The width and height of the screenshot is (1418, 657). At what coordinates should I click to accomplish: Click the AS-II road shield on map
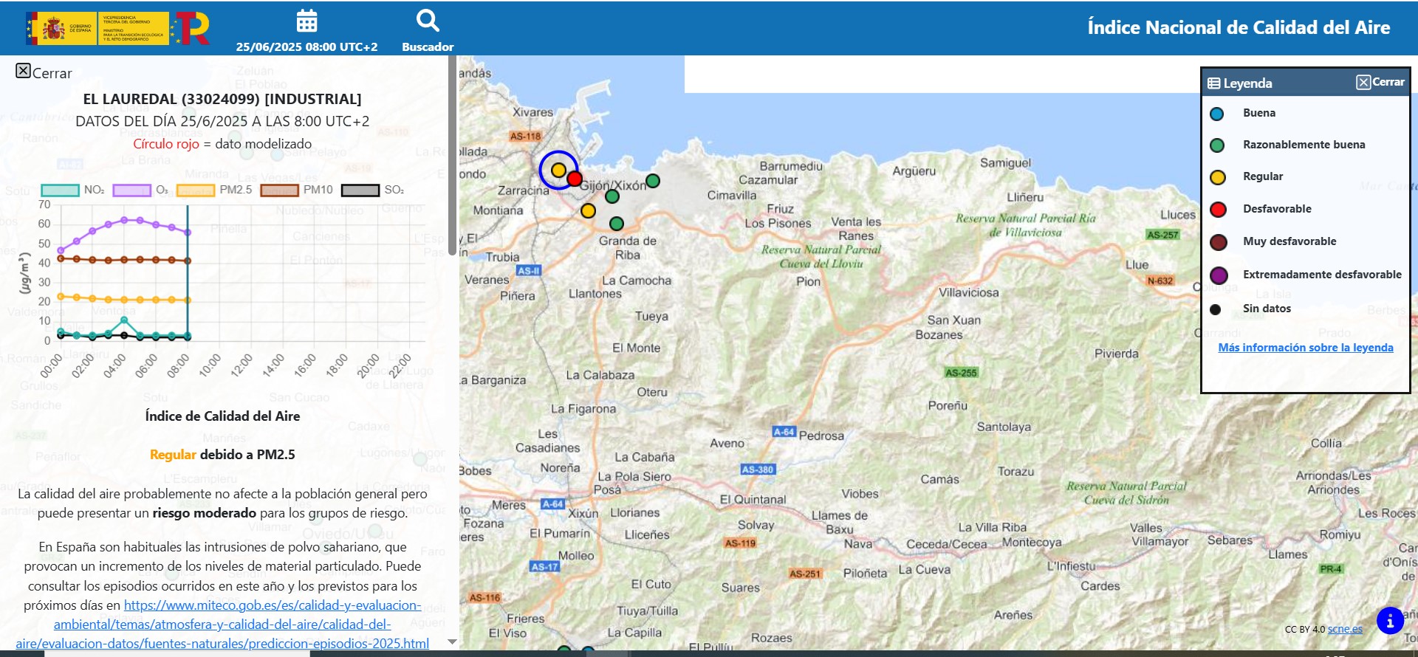tap(529, 271)
